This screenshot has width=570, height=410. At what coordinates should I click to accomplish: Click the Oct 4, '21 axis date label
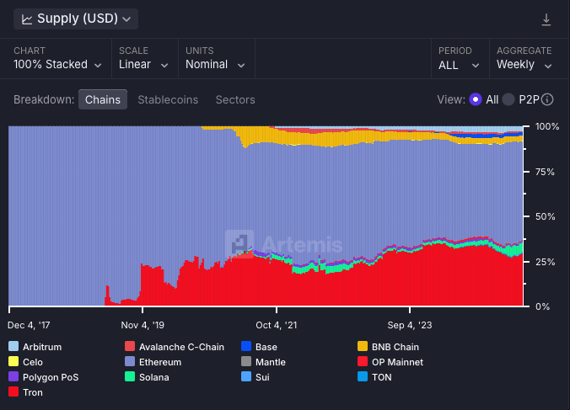[277, 325]
